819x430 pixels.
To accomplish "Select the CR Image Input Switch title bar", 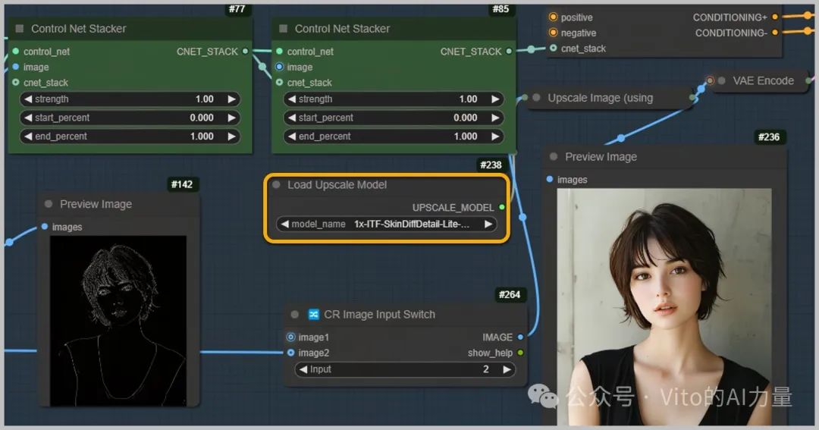I will tap(406, 315).
